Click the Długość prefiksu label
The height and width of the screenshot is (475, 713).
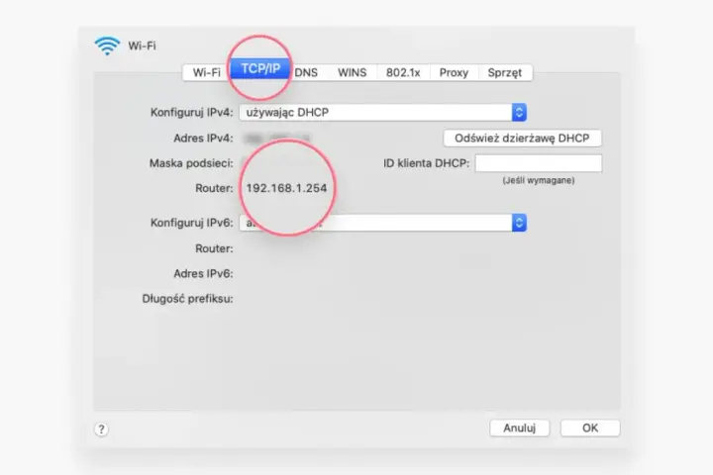pos(187,299)
